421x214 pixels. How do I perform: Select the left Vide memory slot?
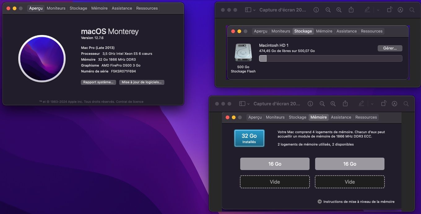pos(275,182)
